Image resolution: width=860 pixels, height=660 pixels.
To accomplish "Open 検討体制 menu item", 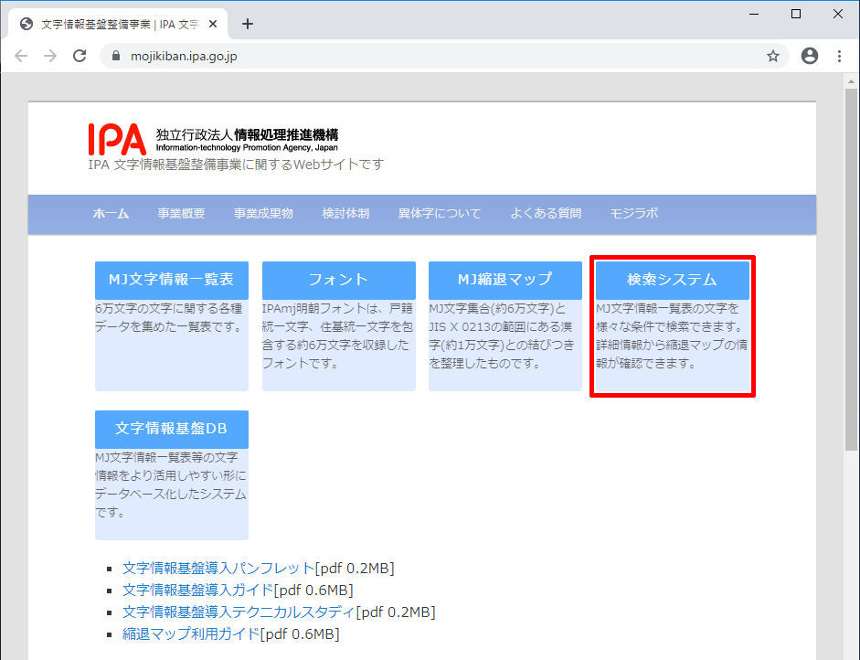I will point(345,213).
